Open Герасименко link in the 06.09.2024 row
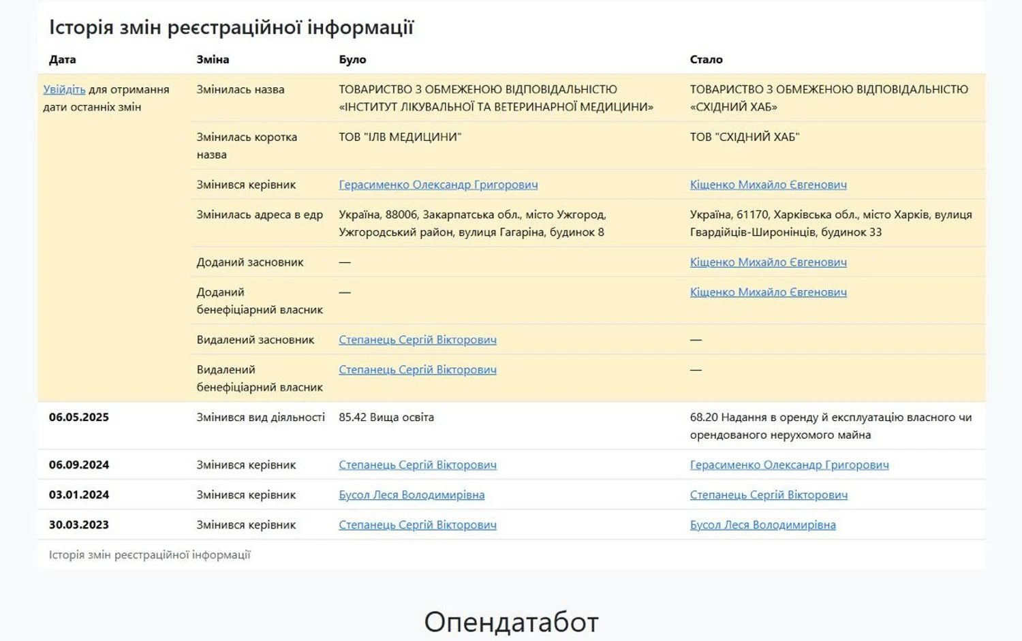This screenshot has width=1022, height=641. [789, 465]
